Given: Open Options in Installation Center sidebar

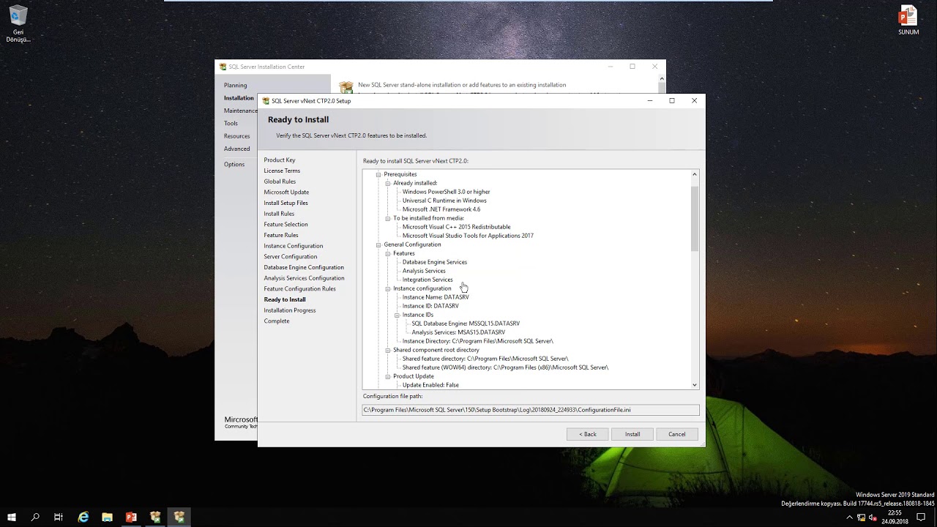Looking at the screenshot, I should [x=234, y=165].
